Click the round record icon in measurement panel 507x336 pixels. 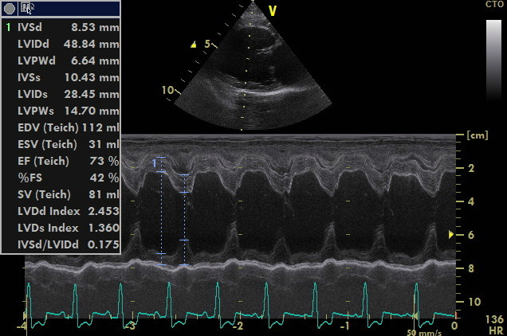point(10,8)
